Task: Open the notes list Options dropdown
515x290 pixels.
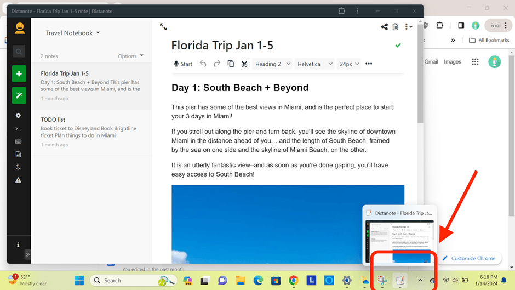Action: click(x=131, y=56)
